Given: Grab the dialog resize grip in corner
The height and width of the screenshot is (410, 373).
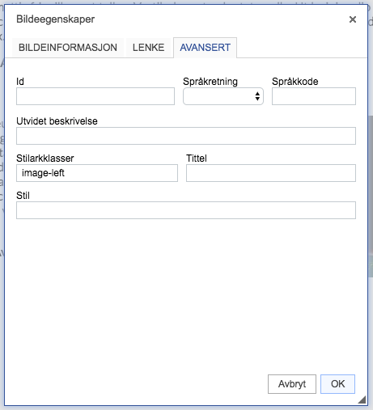Looking at the screenshot, I should [362, 399].
